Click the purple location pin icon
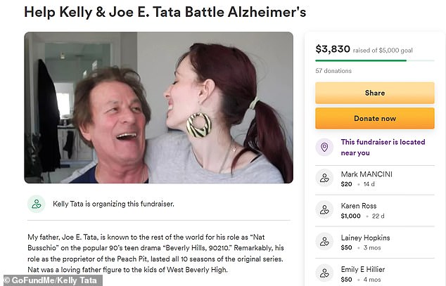The width and height of the screenshot is (446, 286). coord(324,147)
